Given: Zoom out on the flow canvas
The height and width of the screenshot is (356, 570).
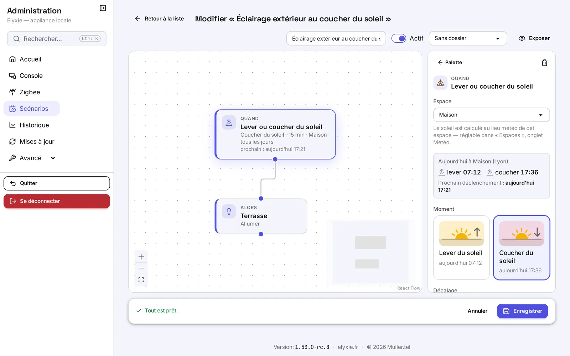Looking at the screenshot, I should click(141, 268).
